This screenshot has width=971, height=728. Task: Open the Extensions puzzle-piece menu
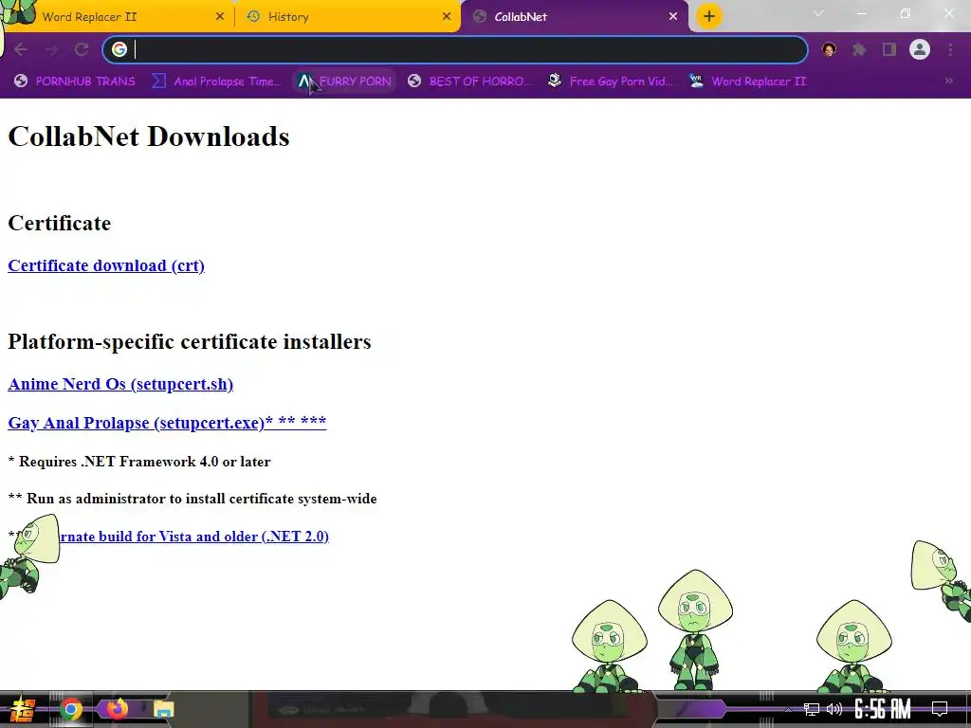(x=859, y=49)
